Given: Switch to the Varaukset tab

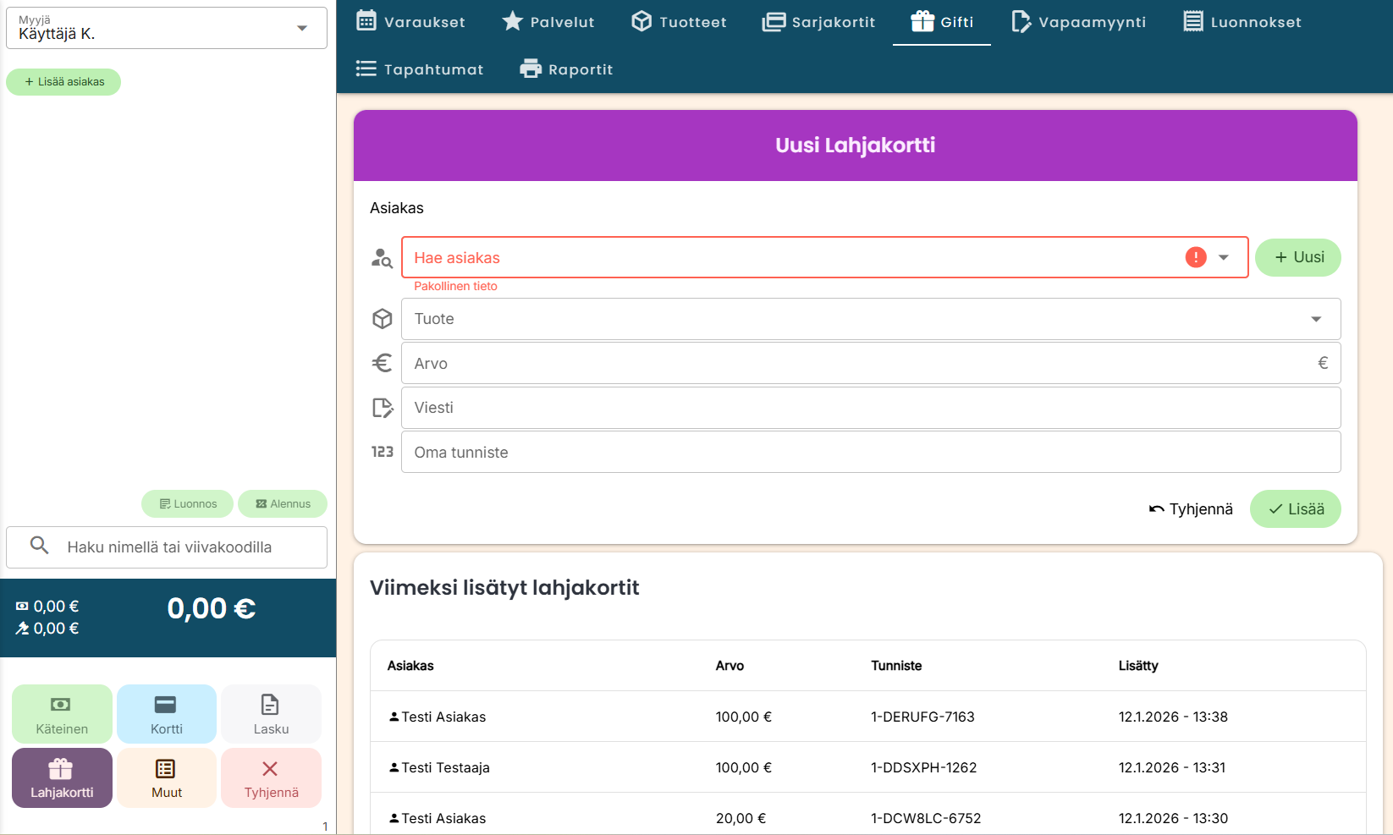Looking at the screenshot, I should click(x=410, y=22).
